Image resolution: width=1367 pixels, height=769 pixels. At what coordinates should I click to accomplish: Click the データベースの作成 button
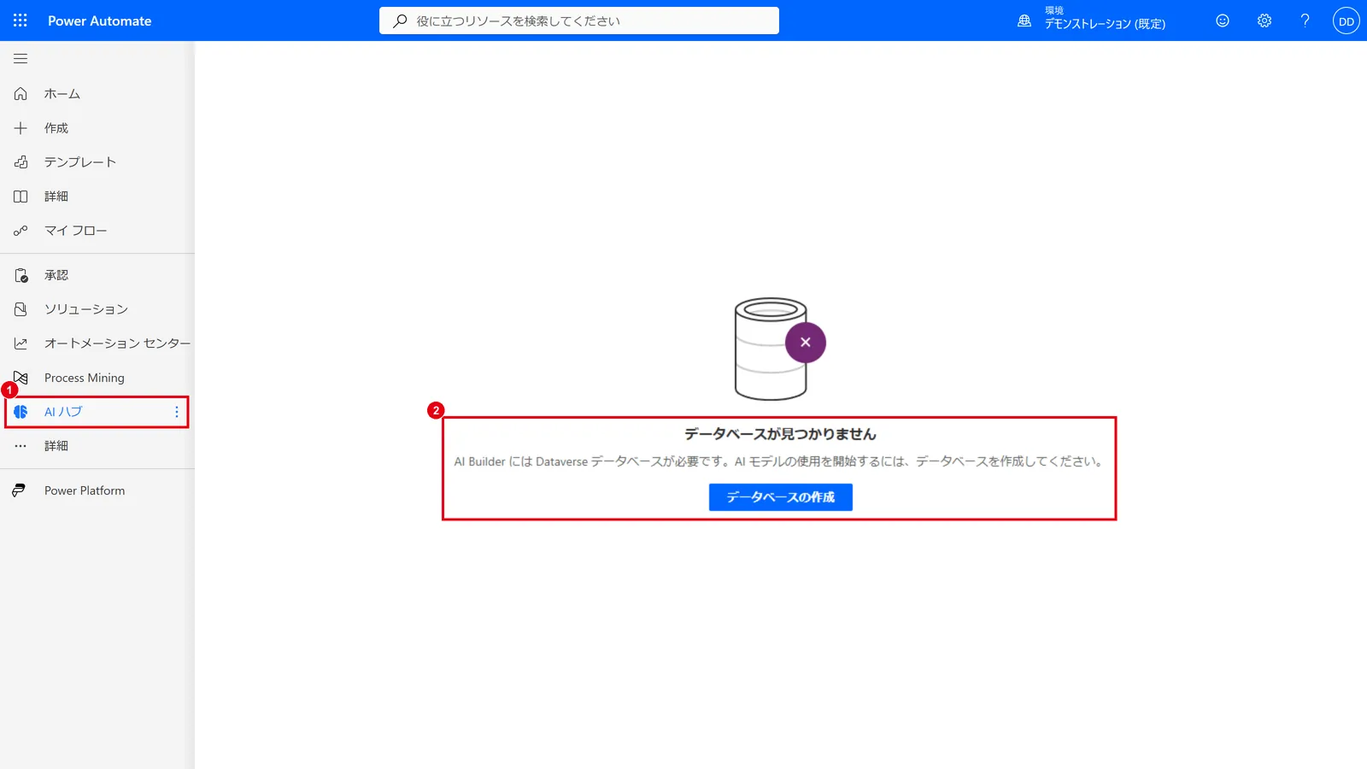click(781, 497)
